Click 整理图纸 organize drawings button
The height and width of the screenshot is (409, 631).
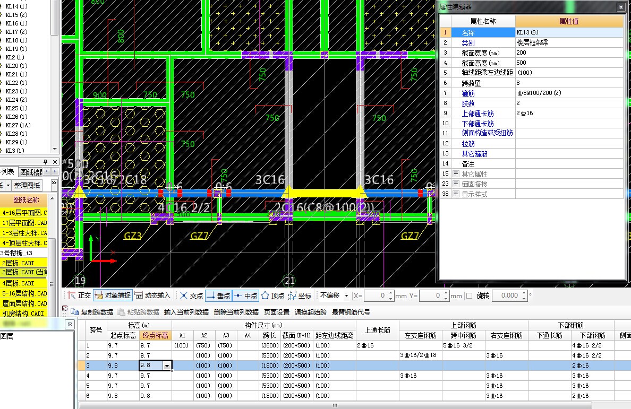(x=27, y=185)
